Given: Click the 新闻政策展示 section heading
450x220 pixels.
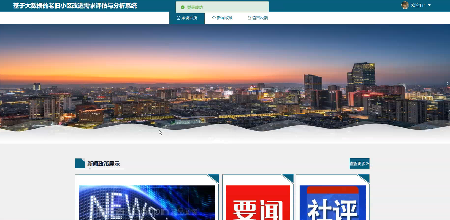Looking at the screenshot, I should pyautogui.click(x=103, y=164).
